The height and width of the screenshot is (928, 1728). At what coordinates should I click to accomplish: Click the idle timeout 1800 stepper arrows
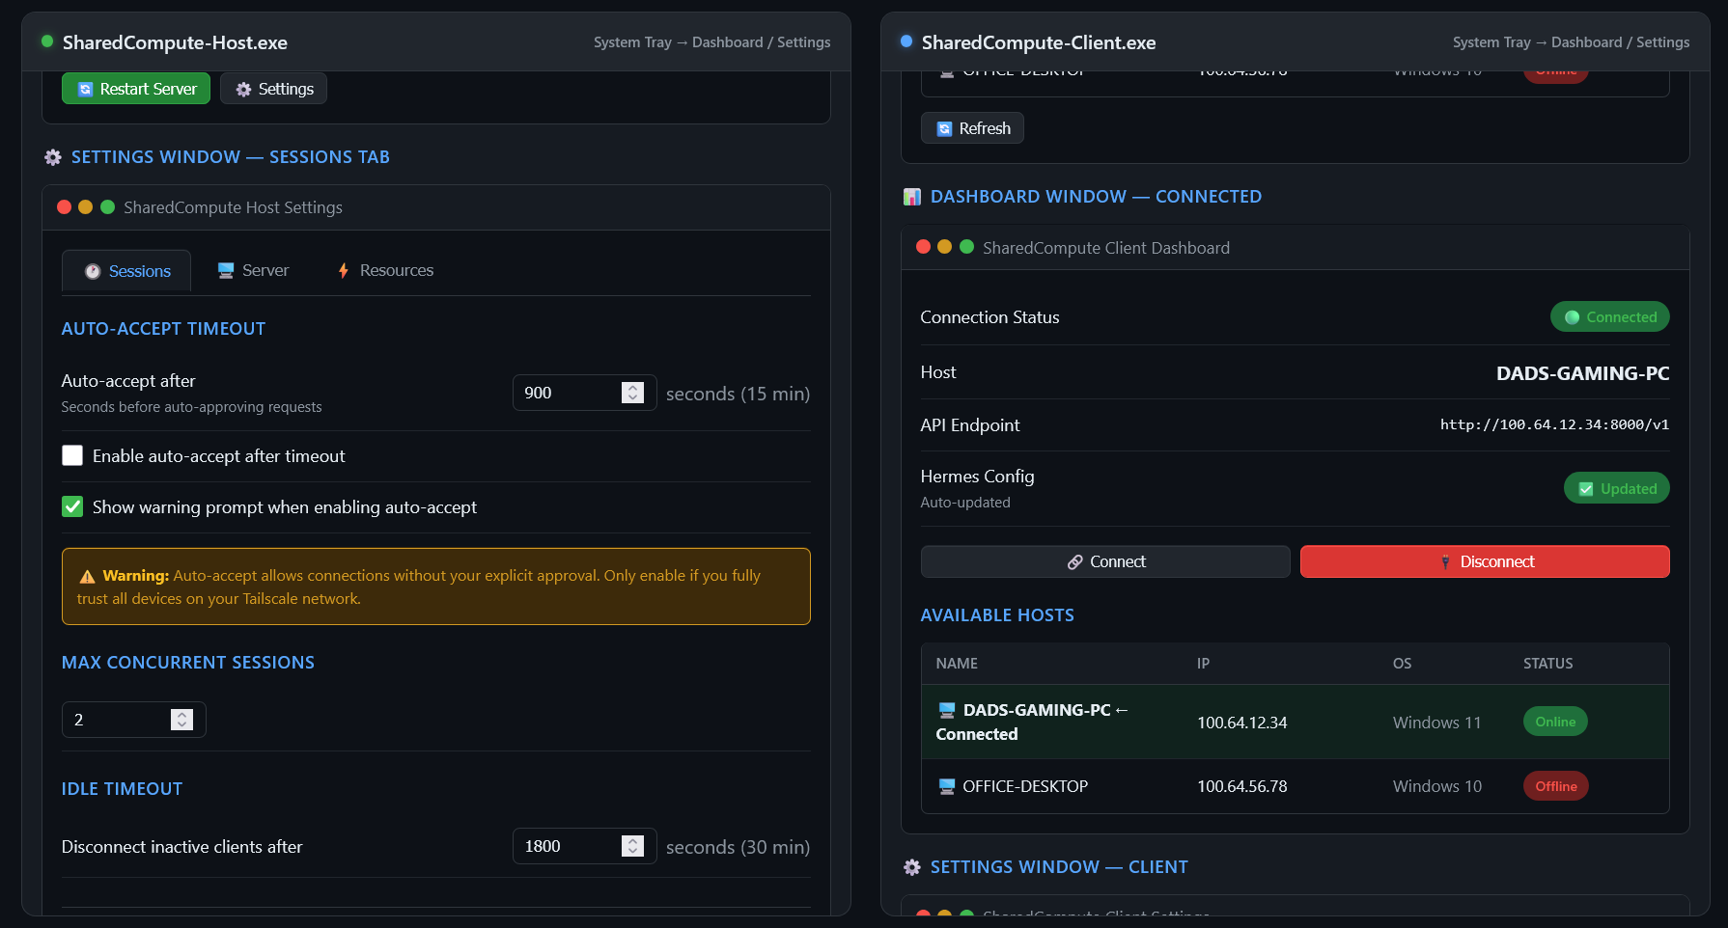(632, 846)
